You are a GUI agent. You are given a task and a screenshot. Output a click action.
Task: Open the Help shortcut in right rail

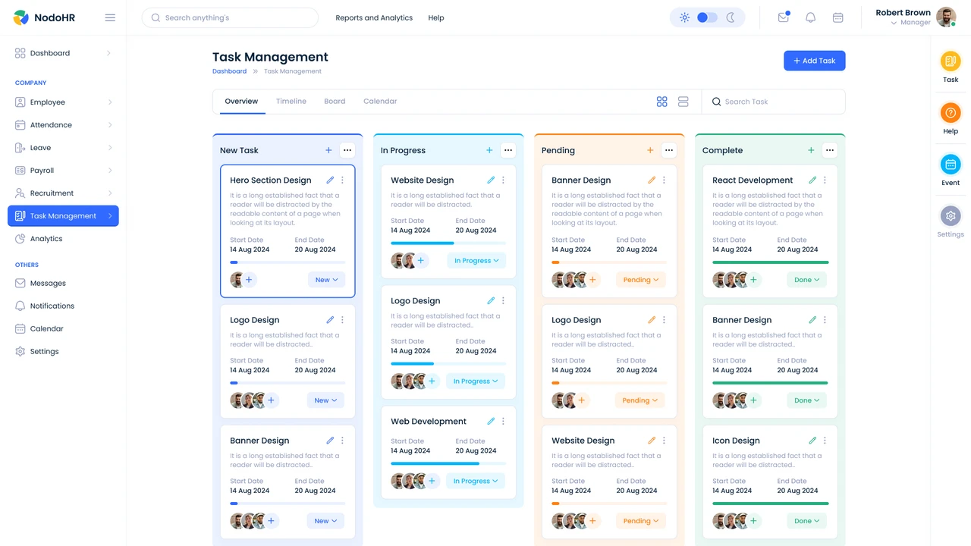(x=951, y=119)
